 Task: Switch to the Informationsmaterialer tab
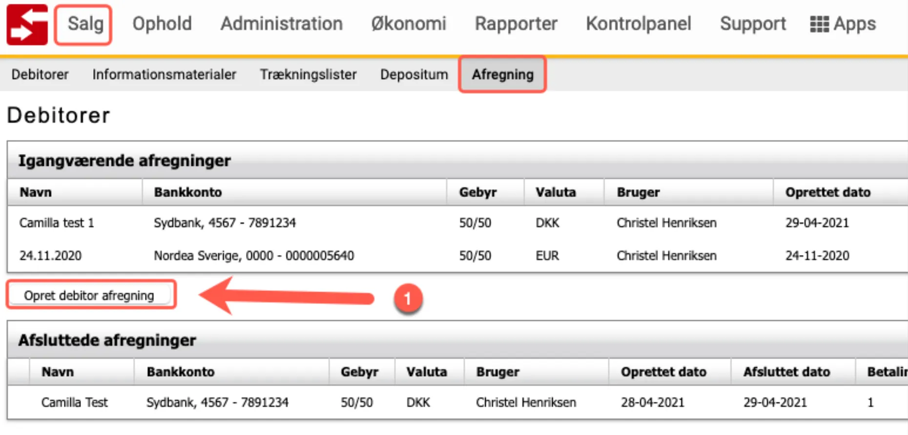click(165, 74)
